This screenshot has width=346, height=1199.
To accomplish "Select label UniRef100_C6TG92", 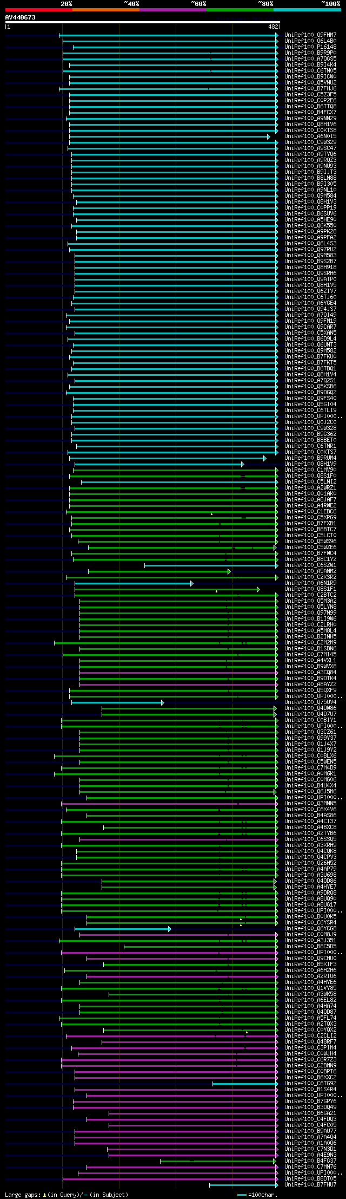I will pos(310,1083).
